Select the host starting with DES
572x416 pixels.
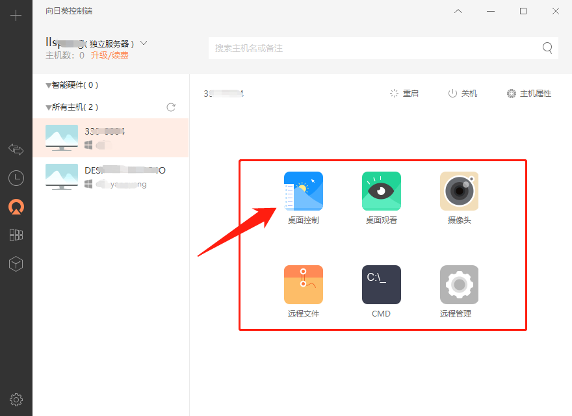(x=111, y=177)
